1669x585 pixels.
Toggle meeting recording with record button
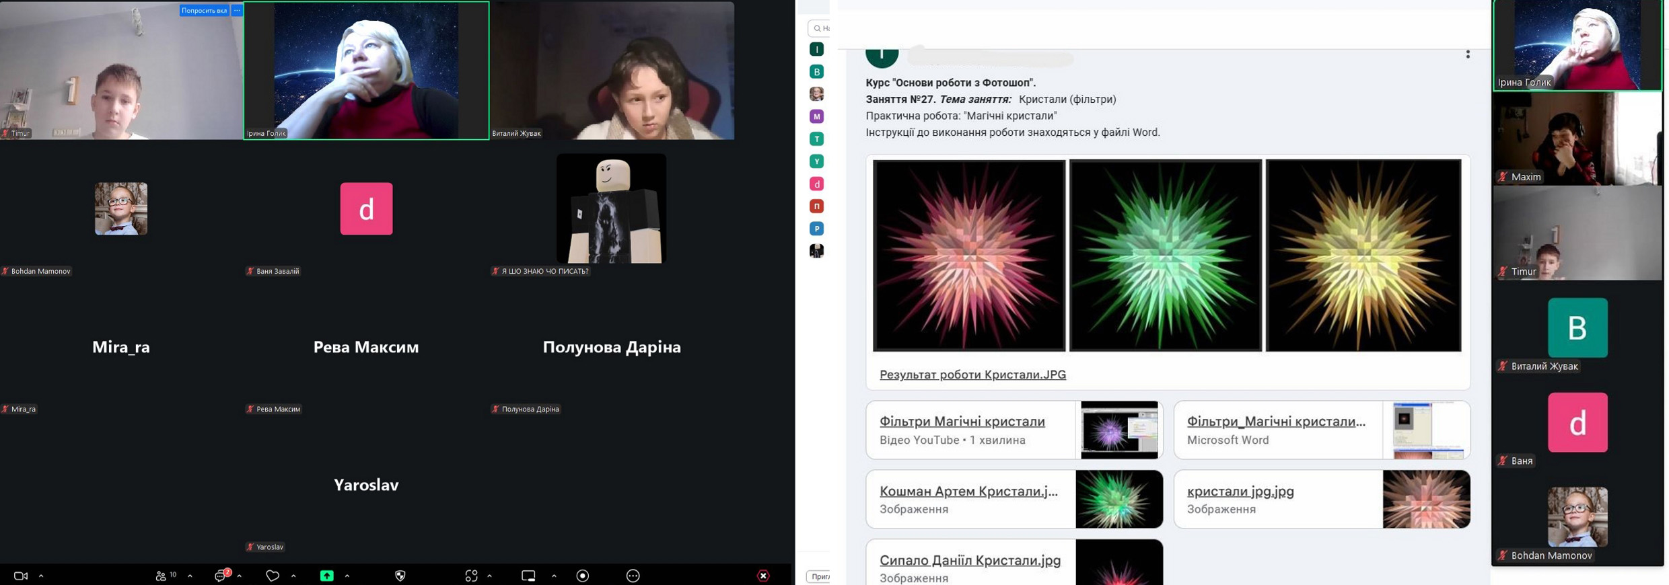[583, 576]
